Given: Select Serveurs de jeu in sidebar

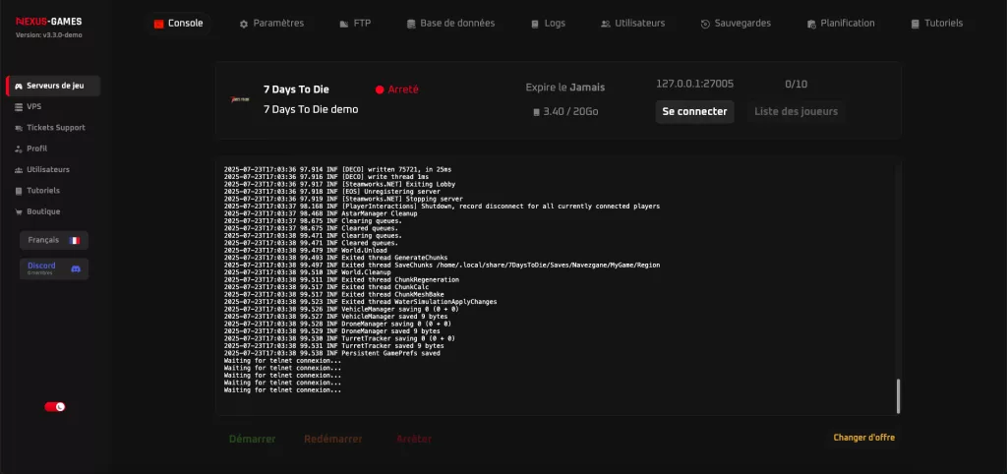Looking at the screenshot, I should click(53, 86).
